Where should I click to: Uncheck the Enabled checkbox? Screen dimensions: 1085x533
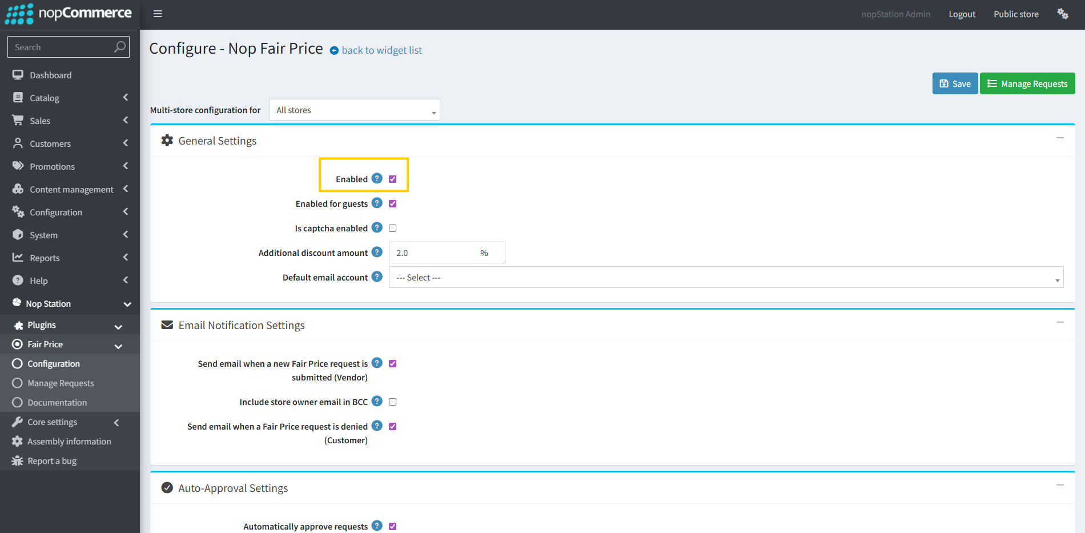pyautogui.click(x=393, y=179)
